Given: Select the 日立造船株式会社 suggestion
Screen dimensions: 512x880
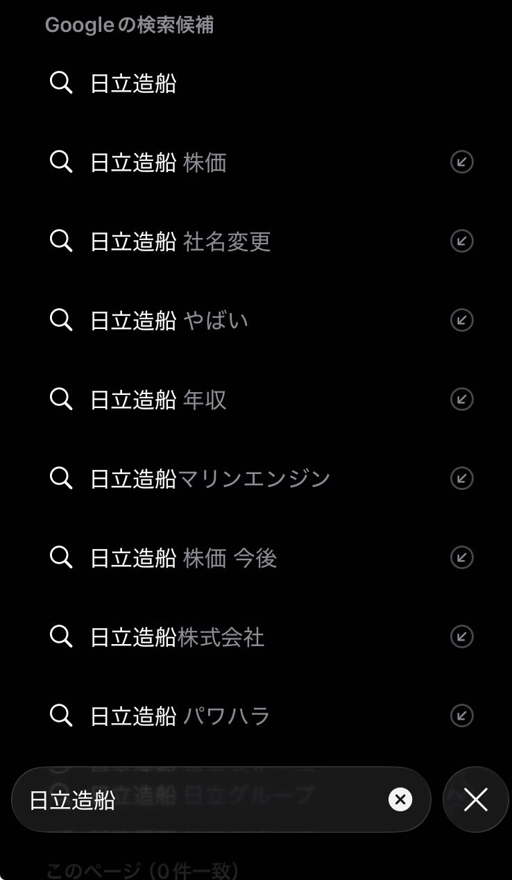Looking at the screenshot, I should tap(178, 636).
